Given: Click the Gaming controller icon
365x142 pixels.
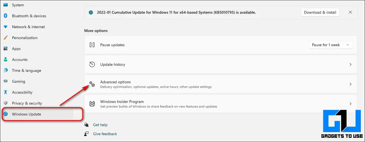Looking at the screenshot, I should 5,81.
